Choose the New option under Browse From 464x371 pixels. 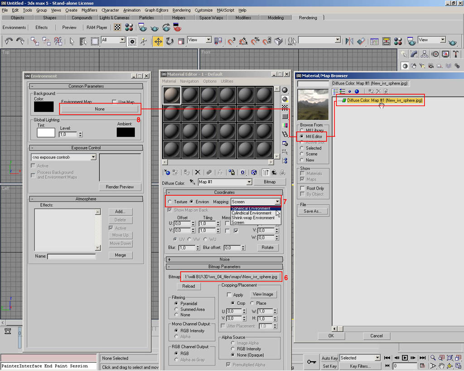click(x=301, y=160)
